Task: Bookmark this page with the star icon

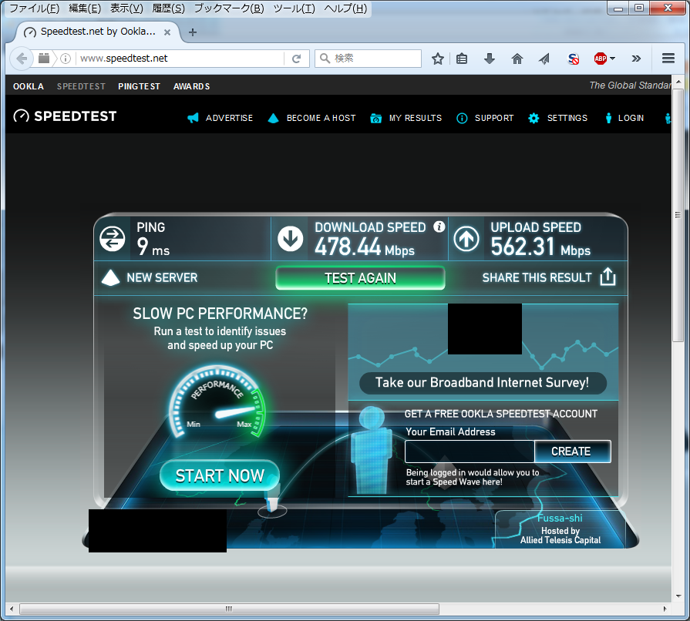Action: [x=437, y=59]
